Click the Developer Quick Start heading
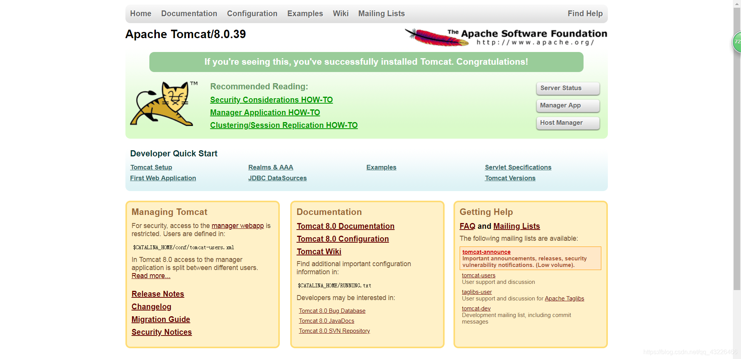The width and height of the screenshot is (741, 359). click(174, 154)
